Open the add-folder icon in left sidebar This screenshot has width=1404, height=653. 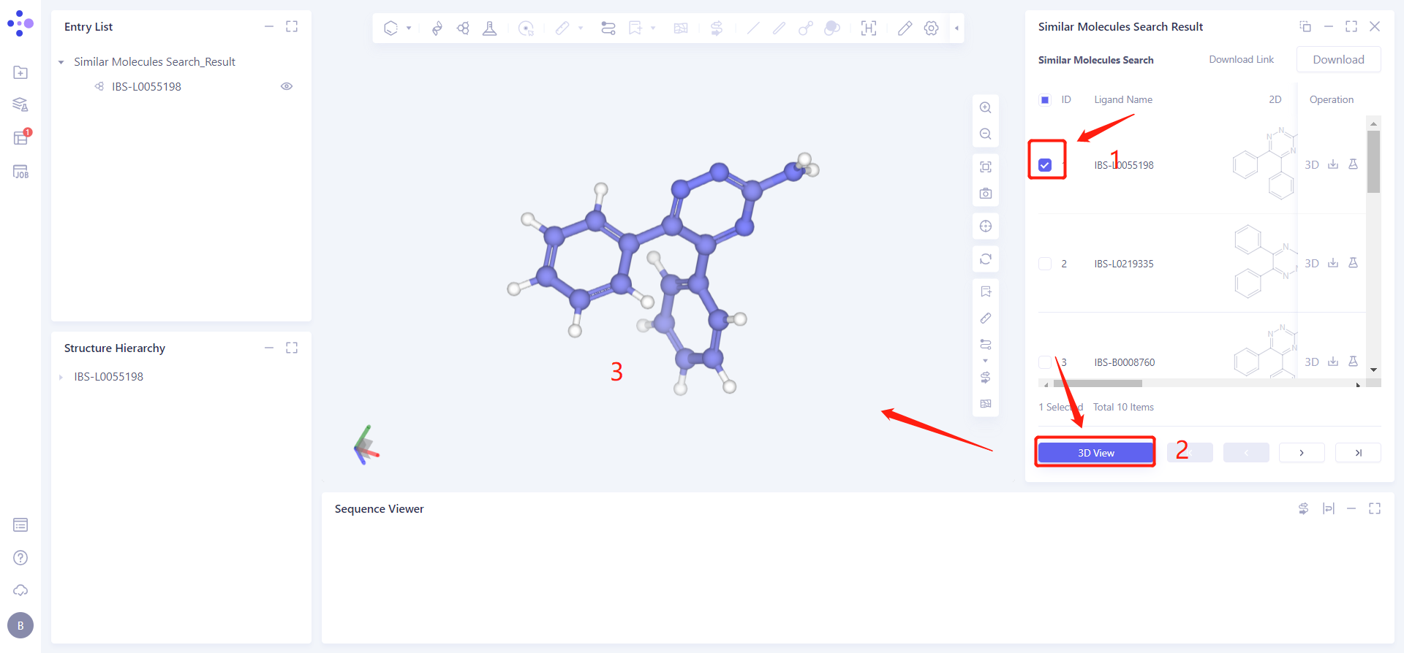20,72
